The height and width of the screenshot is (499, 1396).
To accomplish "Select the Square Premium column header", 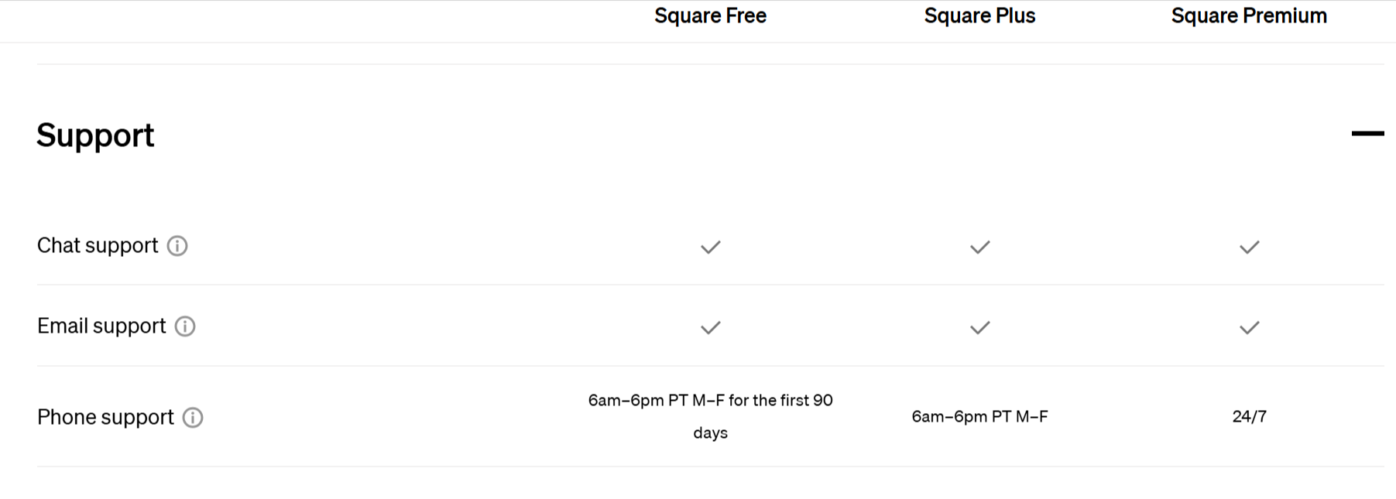I will click(x=1249, y=15).
